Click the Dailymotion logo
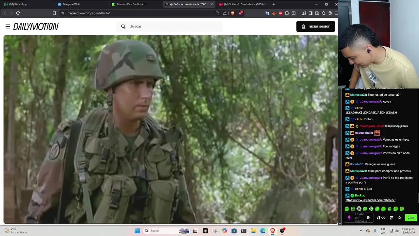This screenshot has width=419, height=236. [x=36, y=27]
